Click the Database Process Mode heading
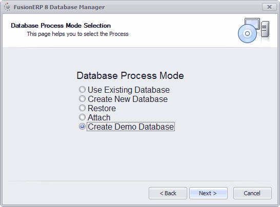280x207 pixels. pos(130,75)
